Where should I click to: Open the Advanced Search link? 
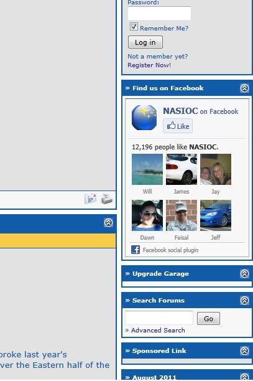[158, 330]
